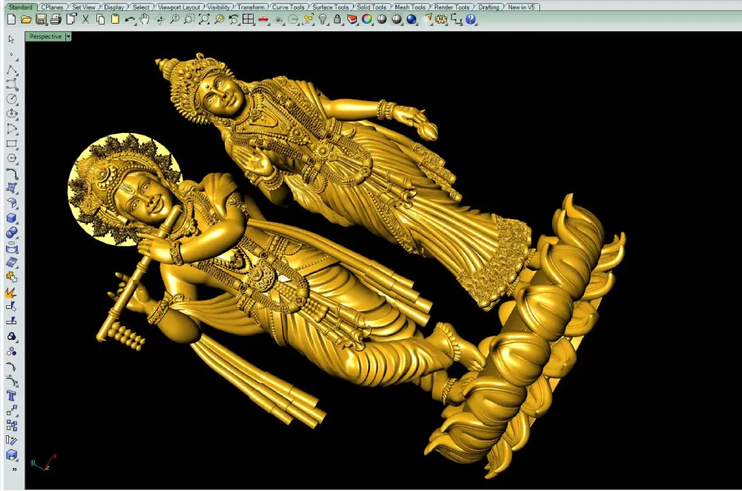
Task: Save the model with floppy disk icon
Action: coord(41,19)
